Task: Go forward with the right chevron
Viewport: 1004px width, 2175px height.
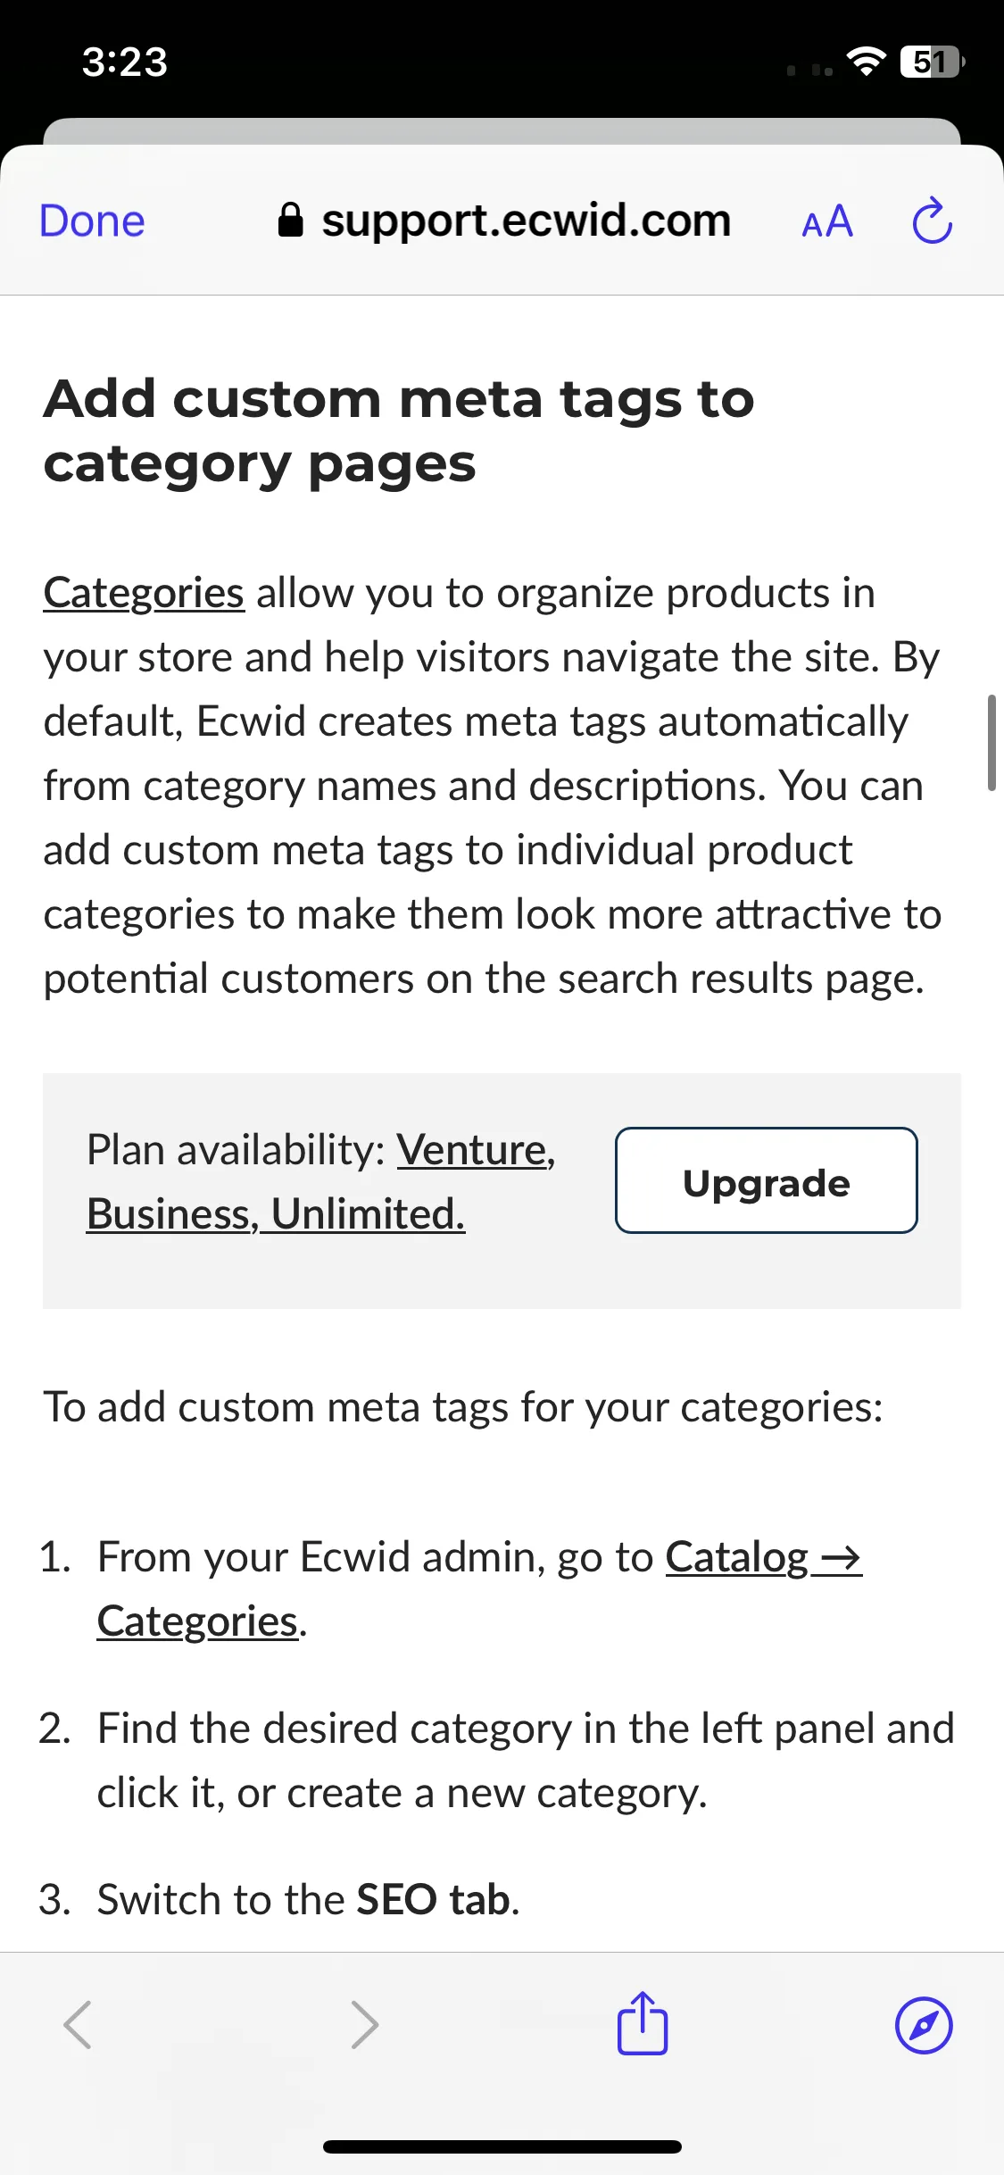Action: 364,2025
